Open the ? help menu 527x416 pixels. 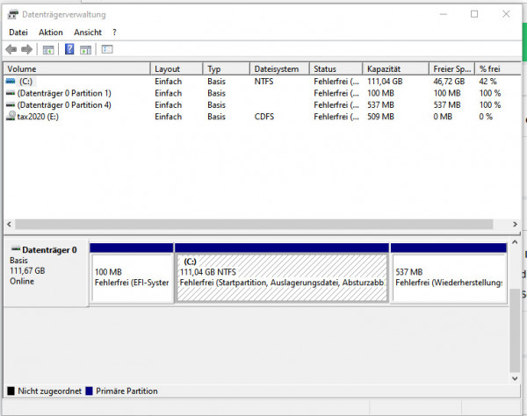pos(114,32)
